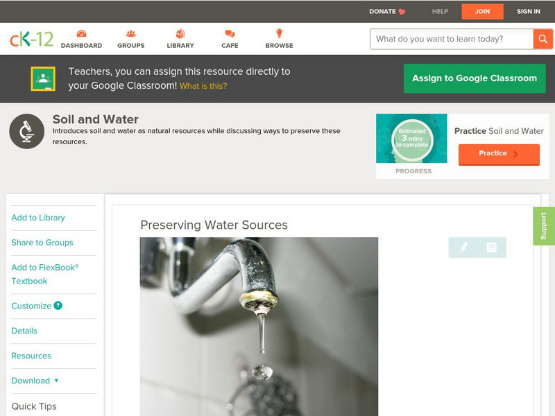This screenshot has width=555, height=416.
Task: Click the 'What is this?' link
Action: point(203,86)
